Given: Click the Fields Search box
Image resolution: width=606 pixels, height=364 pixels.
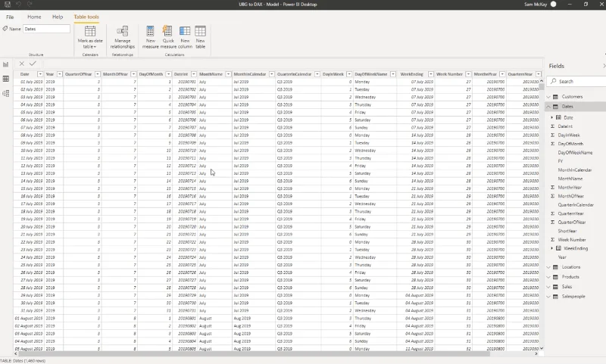Looking at the screenshot, I should point(578,81).
